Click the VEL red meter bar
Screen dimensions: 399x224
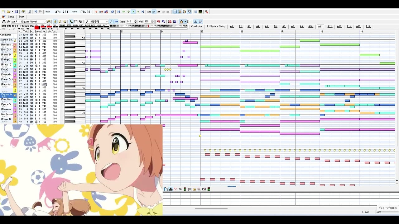coord(37,28)
